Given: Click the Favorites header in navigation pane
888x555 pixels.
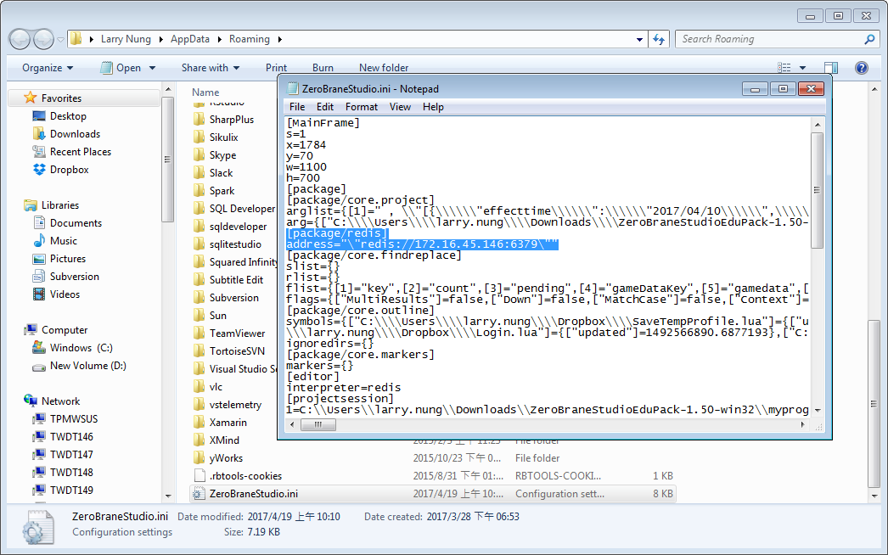Looking at the screenshot, I should 61,98.
